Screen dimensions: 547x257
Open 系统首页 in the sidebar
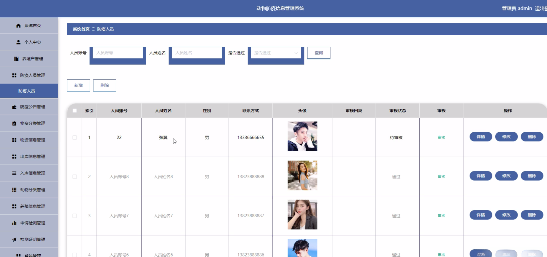pos(29,25)
